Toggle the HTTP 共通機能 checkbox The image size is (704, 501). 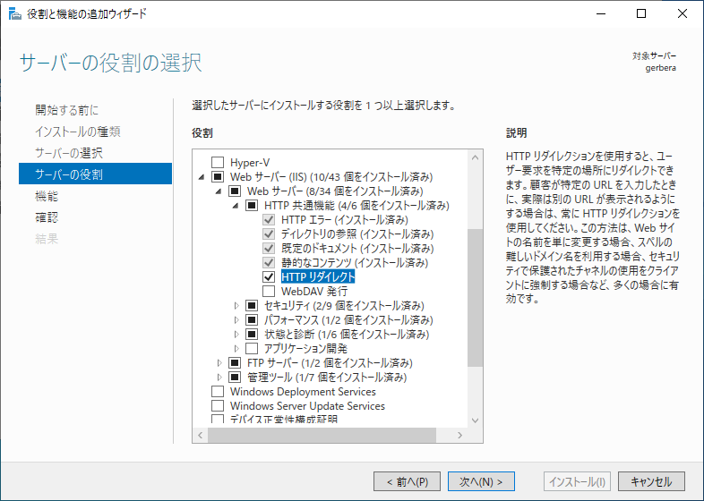coord(252,206)
